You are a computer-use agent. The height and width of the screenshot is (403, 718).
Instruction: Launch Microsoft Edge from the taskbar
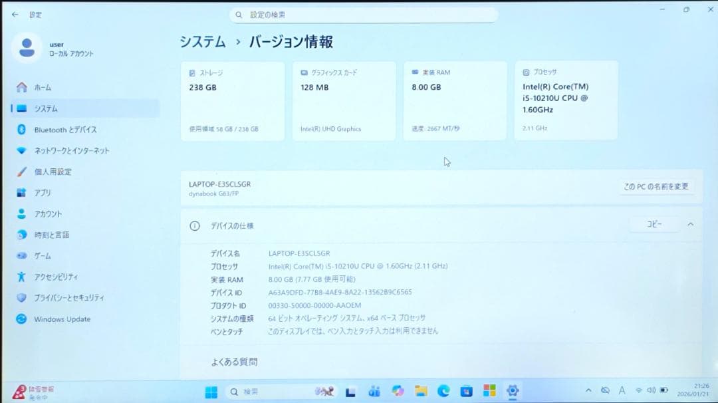point(443,392)
